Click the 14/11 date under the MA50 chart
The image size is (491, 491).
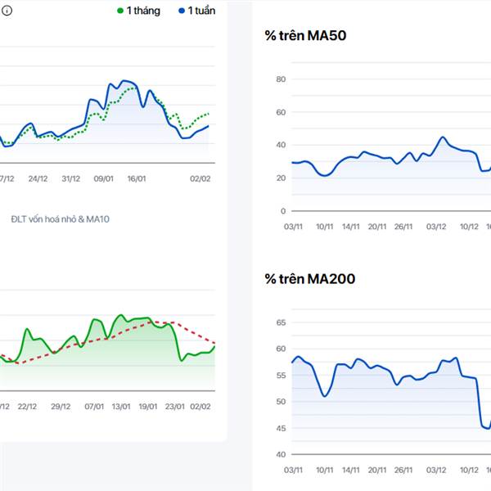(351, 226)
